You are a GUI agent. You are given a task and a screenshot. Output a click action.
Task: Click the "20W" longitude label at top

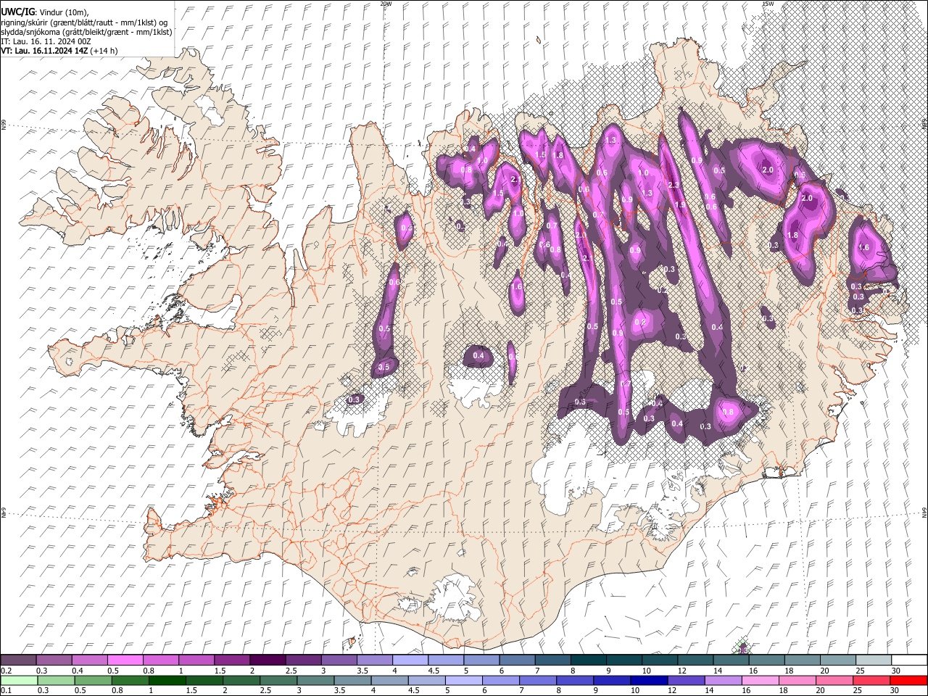(x=386, y=4)
